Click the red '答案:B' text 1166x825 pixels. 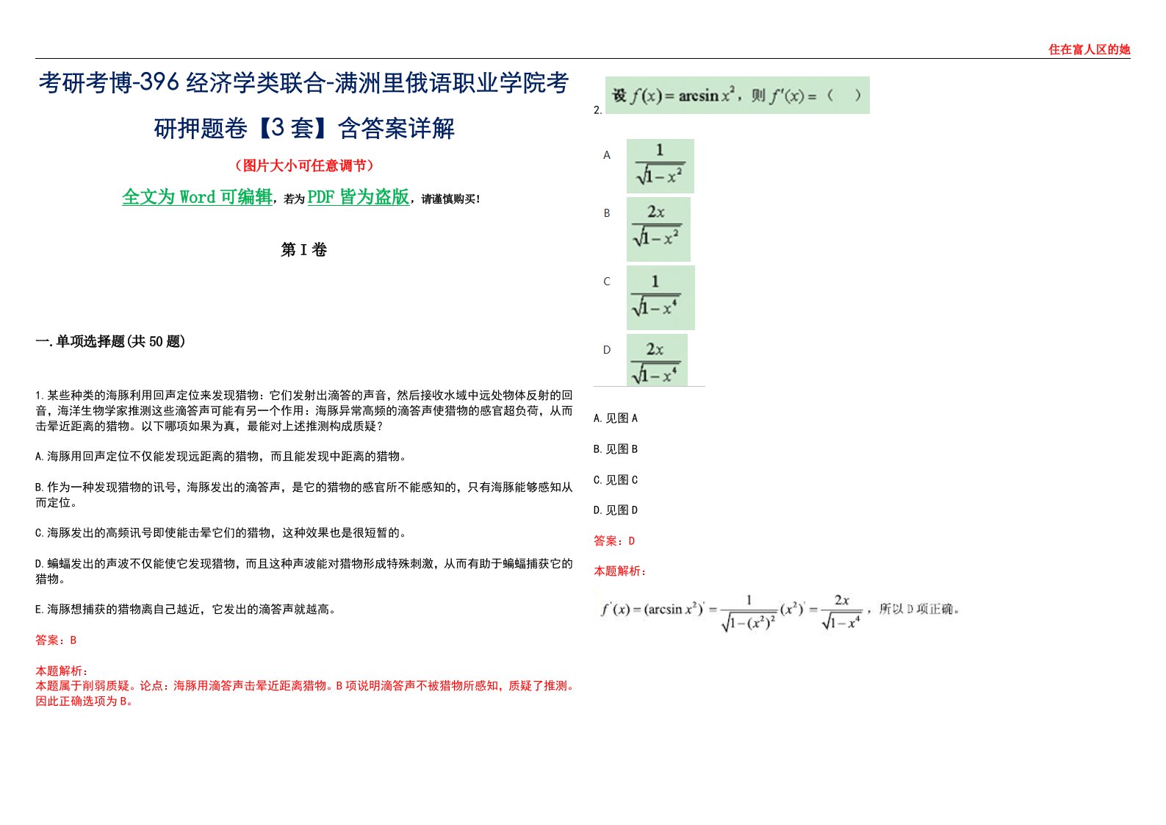coord(56,640)
